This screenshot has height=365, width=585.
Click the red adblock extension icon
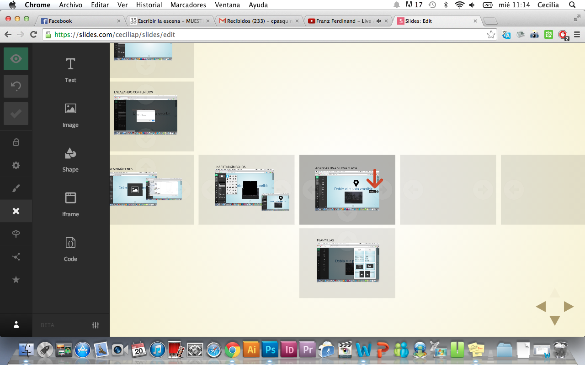click(563, 35)
